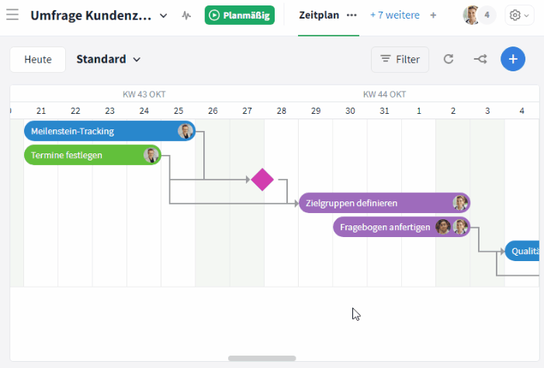Viewport: 544px width, 368px height.
Task: Click the Planmäßig status button
Action: (239, 15)
